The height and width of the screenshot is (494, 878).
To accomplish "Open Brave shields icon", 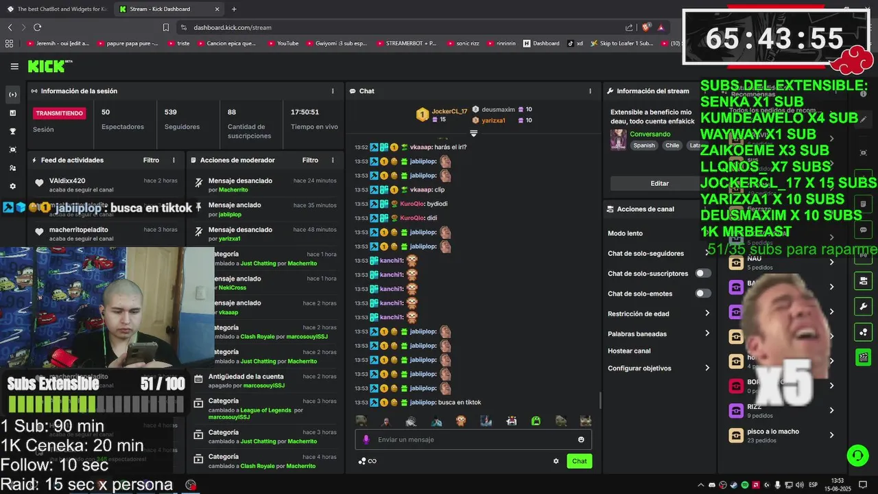I will pos(645,27).
